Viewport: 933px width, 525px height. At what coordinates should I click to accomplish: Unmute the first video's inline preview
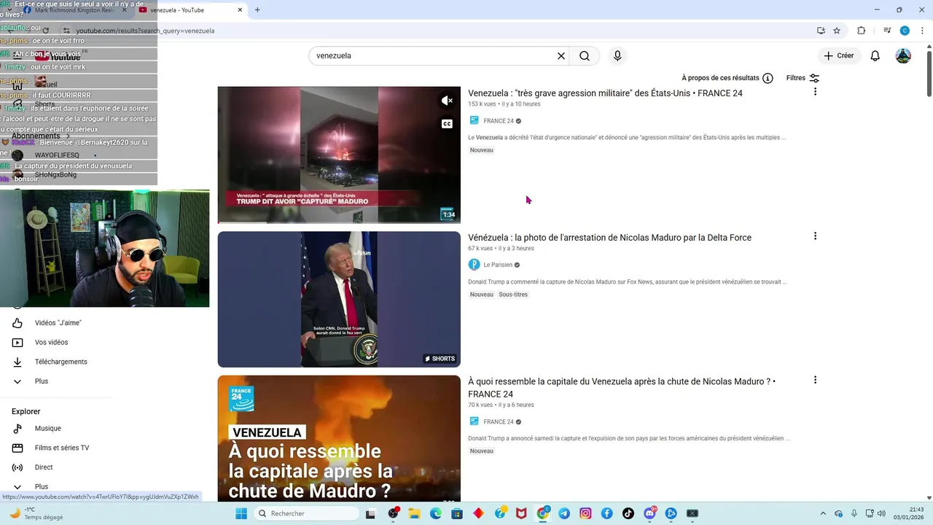pos(447,101)
